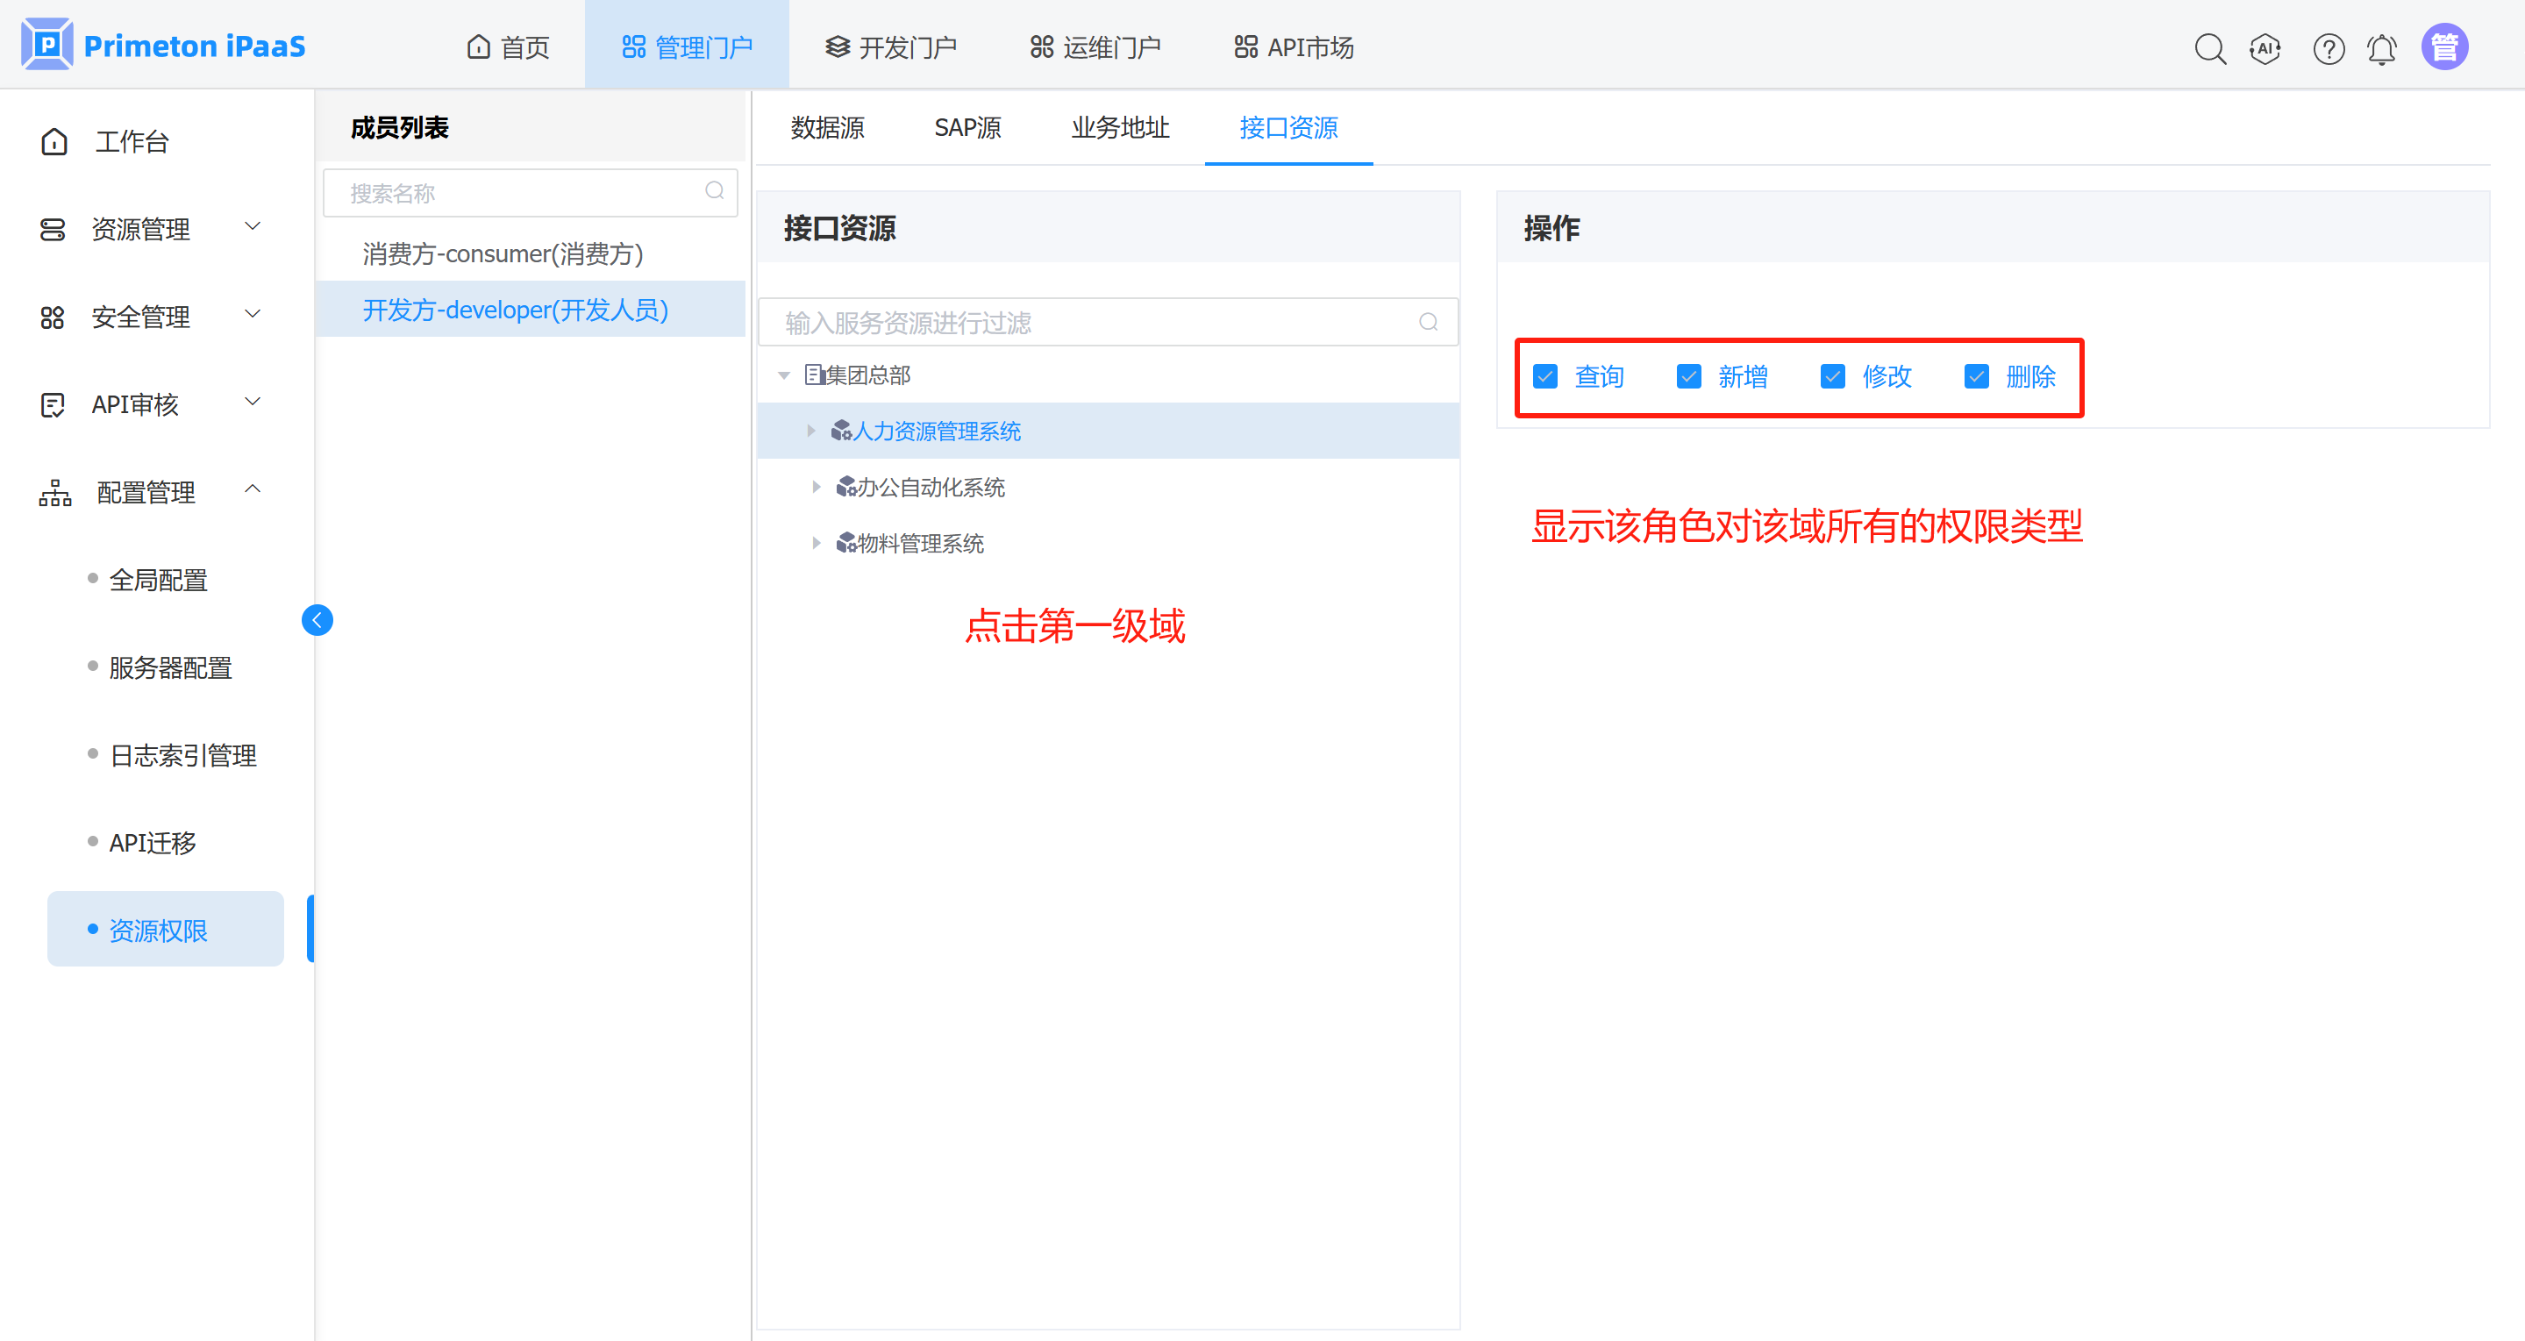Open the AI assistant icon
2525x1341 pixels.
click(x=2265, y=48)
